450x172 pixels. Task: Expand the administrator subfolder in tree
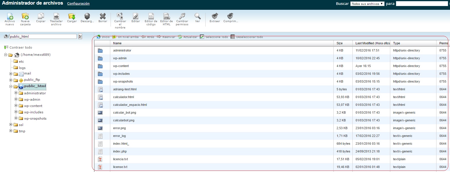click(x=16, y=93)
